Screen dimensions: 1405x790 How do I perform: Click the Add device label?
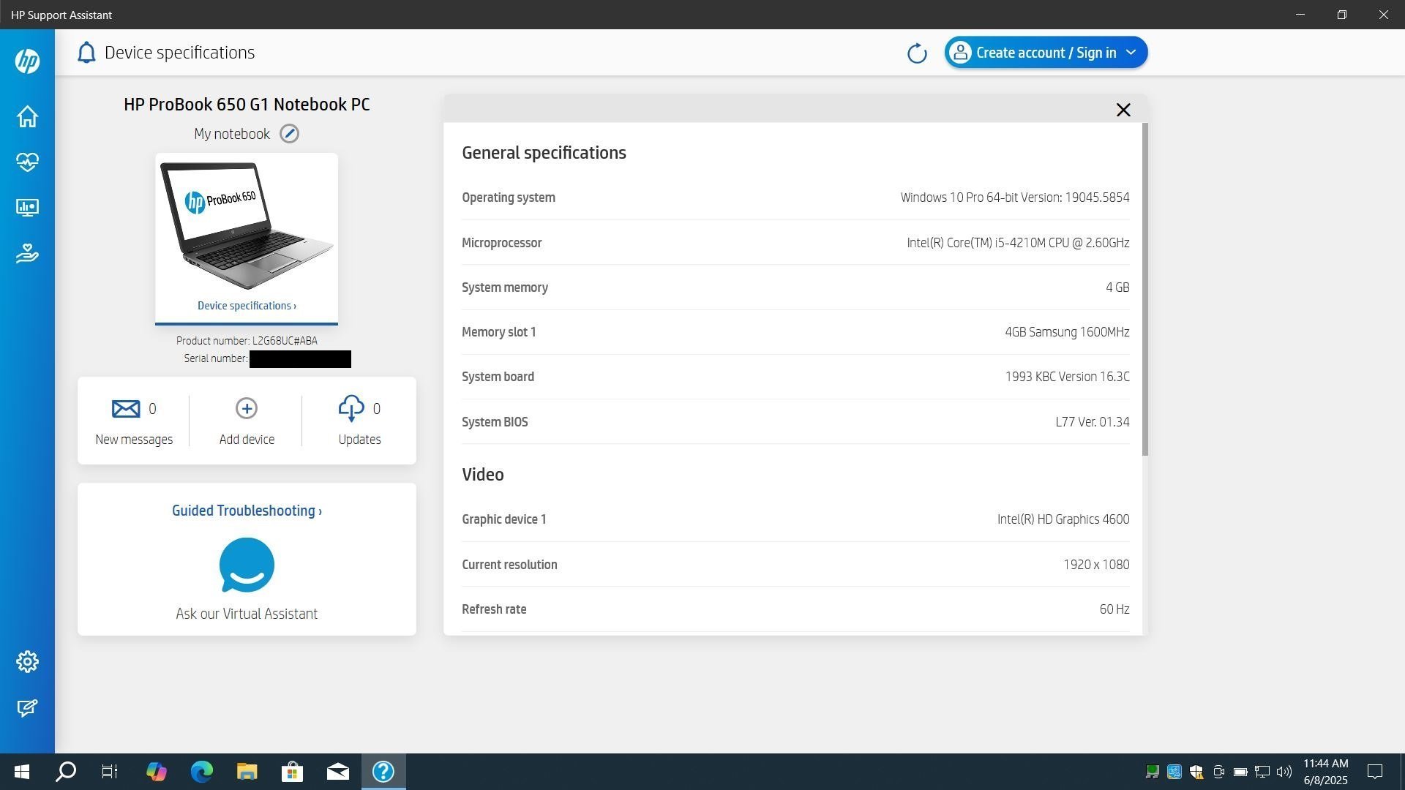pyautogui.click(x=247, y=440)
